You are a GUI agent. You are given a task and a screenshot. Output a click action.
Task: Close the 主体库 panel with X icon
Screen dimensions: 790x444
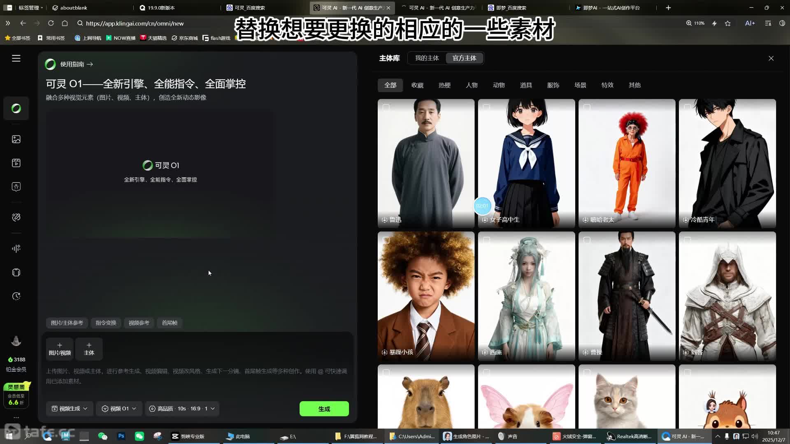click(771, 58)
